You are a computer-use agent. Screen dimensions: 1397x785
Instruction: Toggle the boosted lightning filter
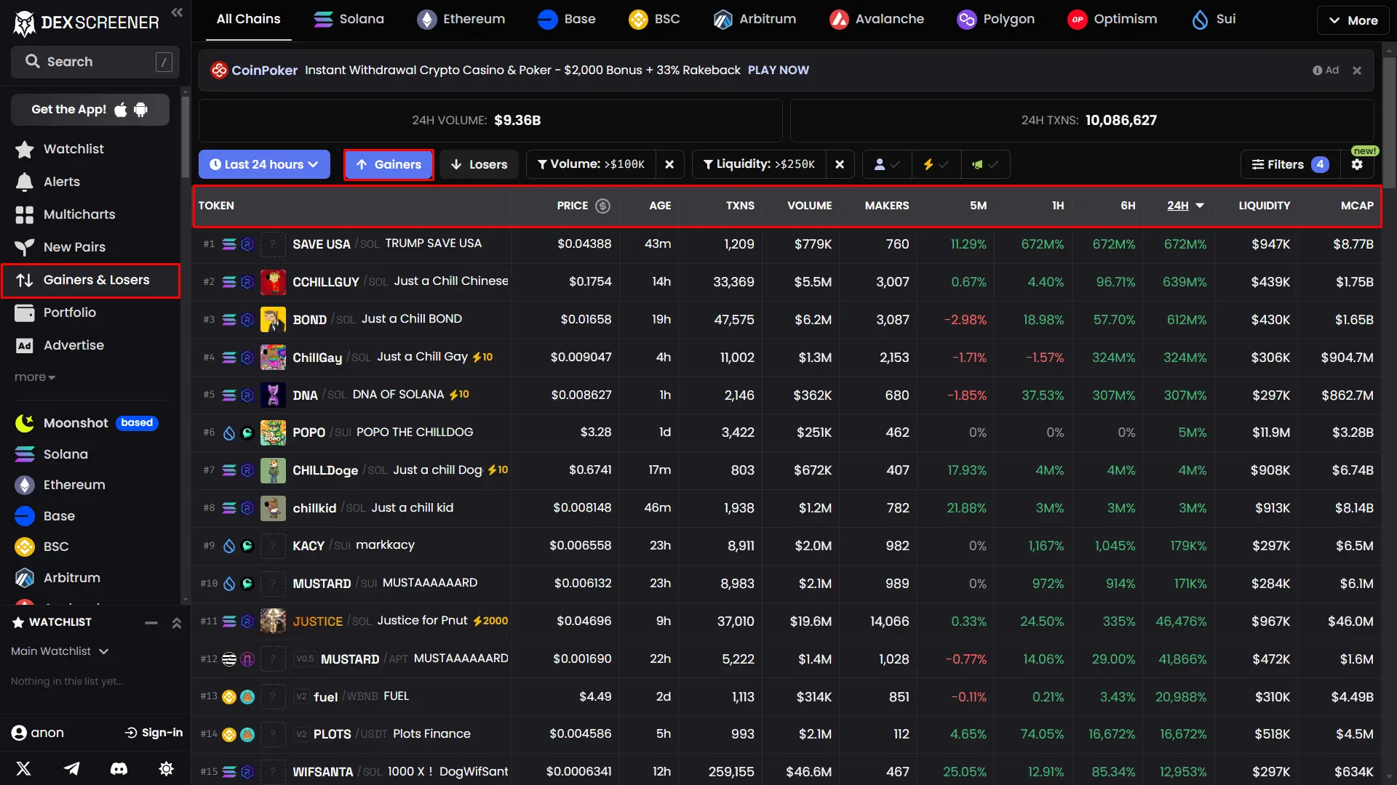click(936, 164)
